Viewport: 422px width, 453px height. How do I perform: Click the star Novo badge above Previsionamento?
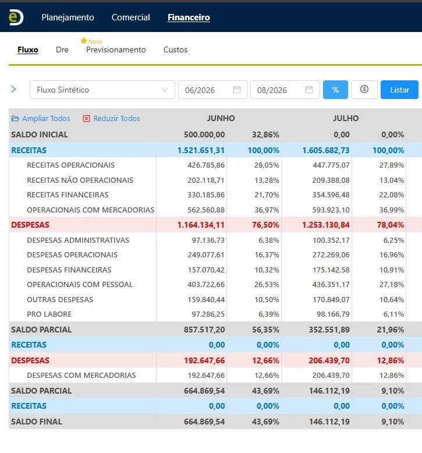point(91,41)
